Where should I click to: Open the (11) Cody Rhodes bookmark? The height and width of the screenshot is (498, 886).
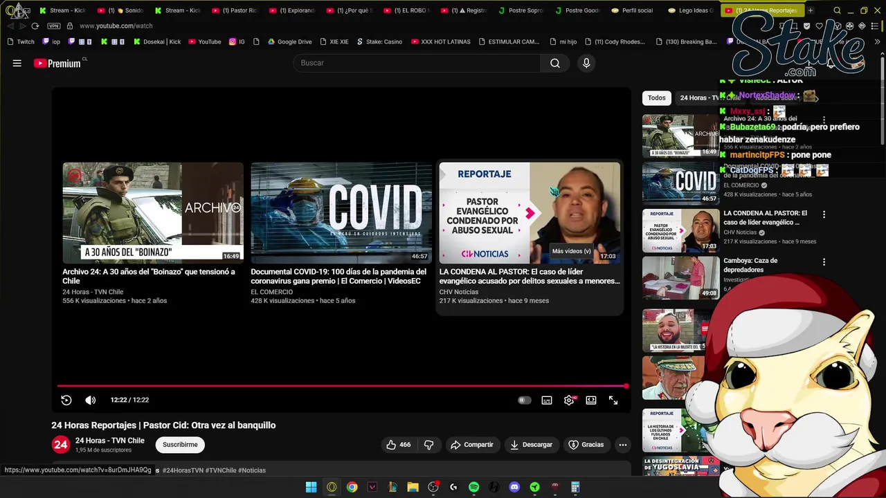click(614, 41)
